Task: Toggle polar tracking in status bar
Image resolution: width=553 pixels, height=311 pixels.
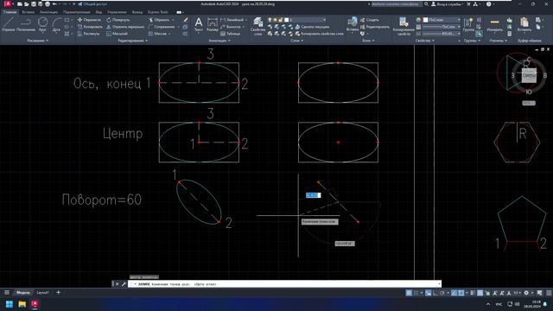Action: (x=442, y=293)
